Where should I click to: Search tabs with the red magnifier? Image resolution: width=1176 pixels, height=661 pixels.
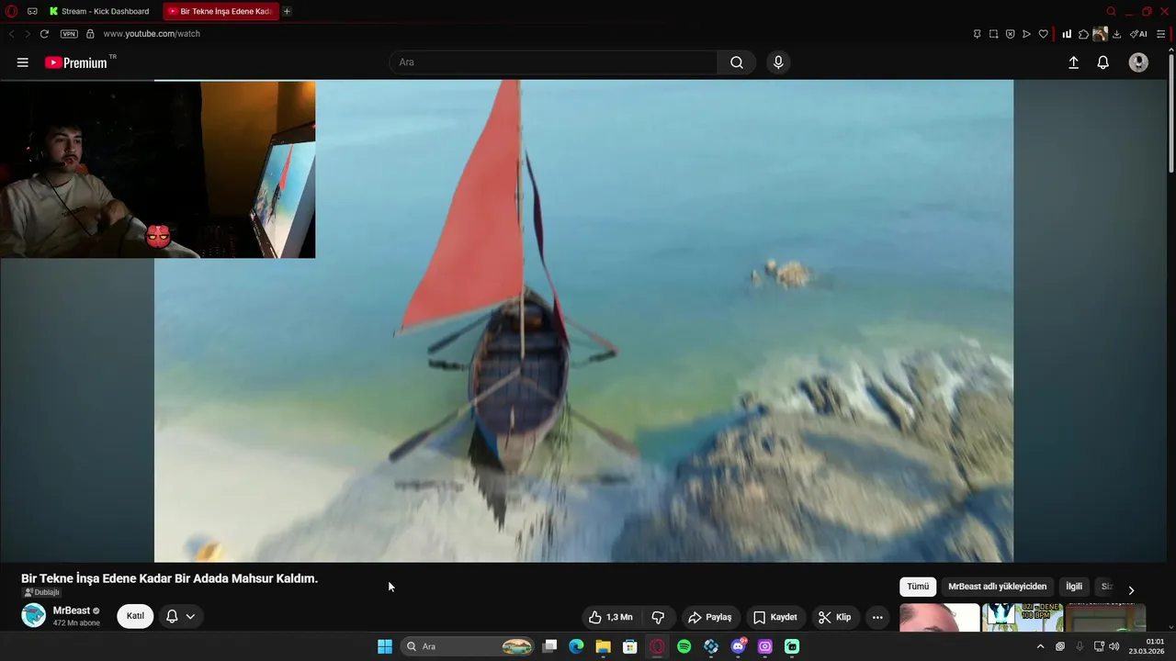[x=1111, y=11]
